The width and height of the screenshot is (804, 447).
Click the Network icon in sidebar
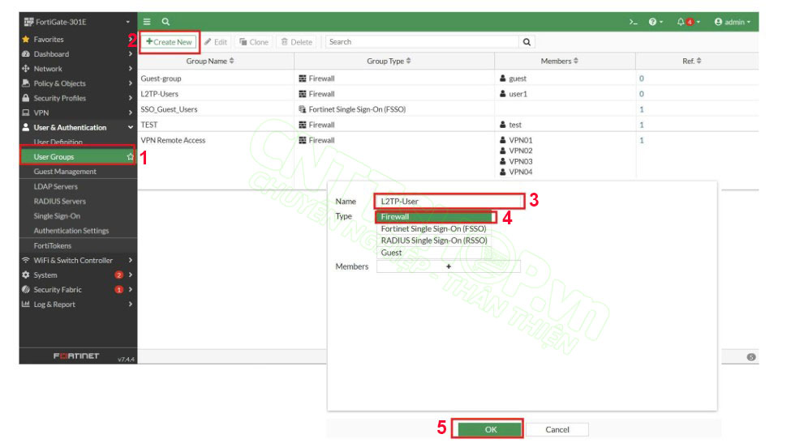pos(26,69)
